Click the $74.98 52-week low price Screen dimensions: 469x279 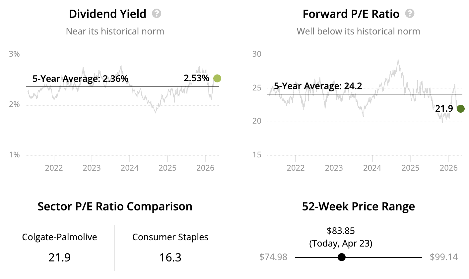(273, 257)
